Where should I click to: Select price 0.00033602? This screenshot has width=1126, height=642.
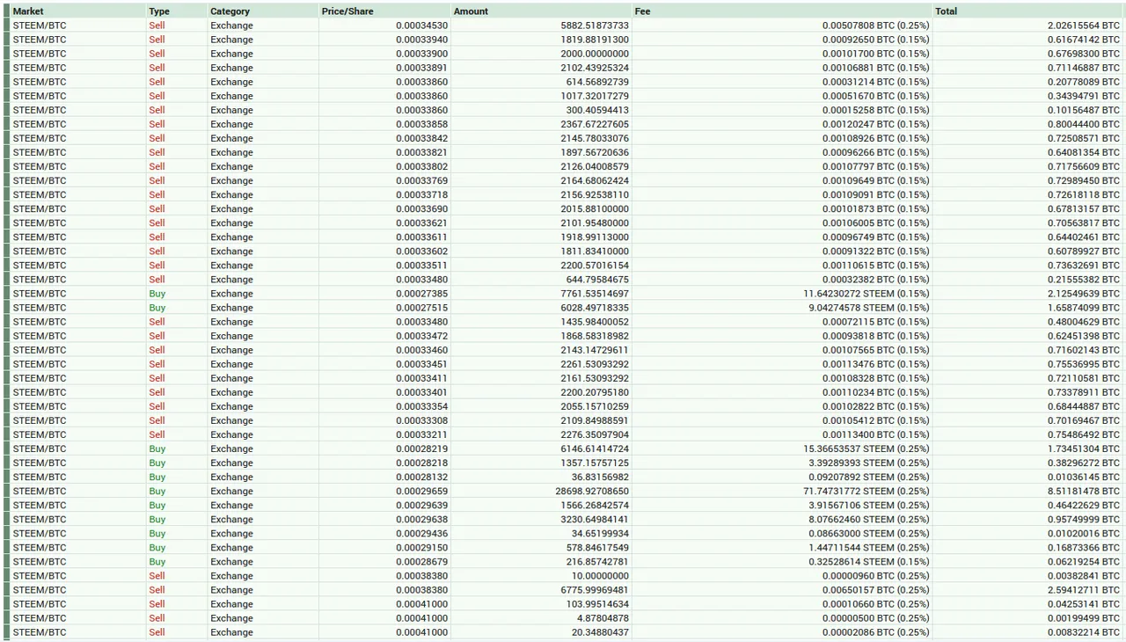point(421,251)
